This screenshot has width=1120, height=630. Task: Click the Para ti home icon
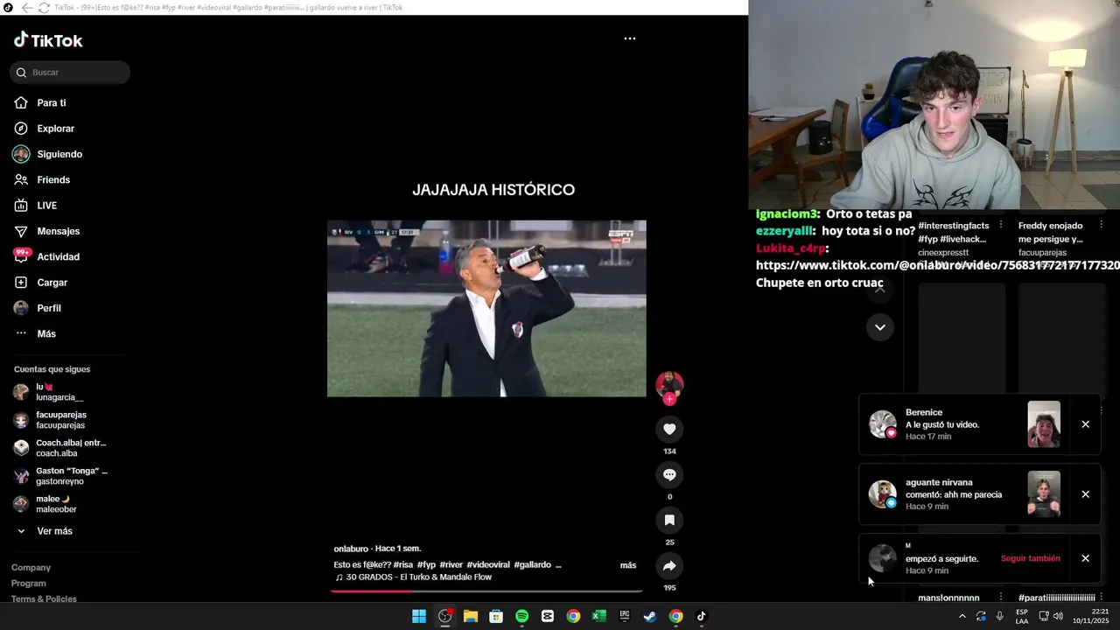click(x=21, y=103)
